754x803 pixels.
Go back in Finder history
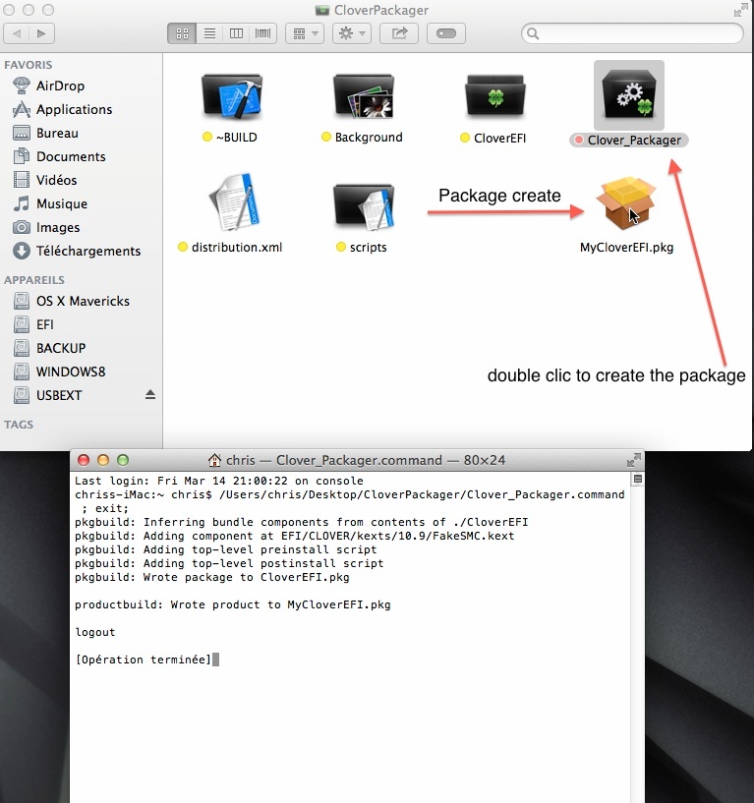[x=17, y=33]
